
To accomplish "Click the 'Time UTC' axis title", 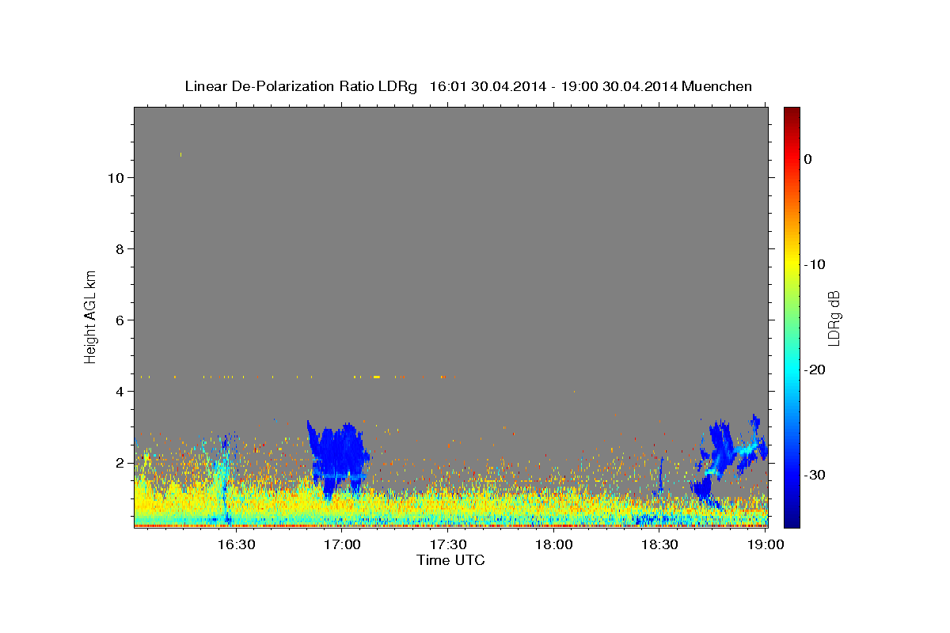I will point(450,560).
